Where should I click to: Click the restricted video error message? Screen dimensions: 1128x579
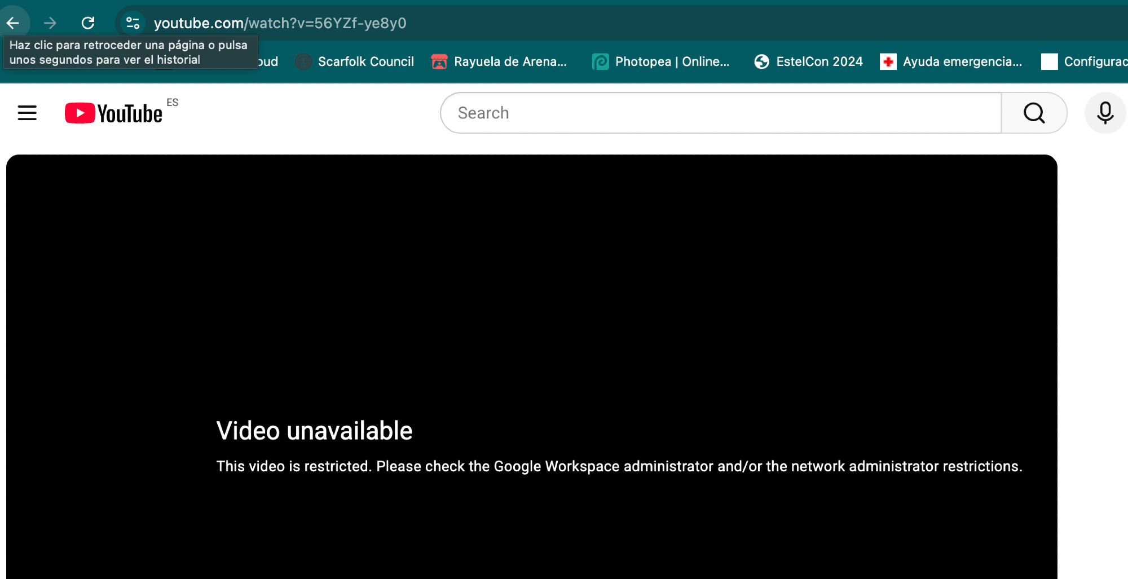[x=619, y=466]
